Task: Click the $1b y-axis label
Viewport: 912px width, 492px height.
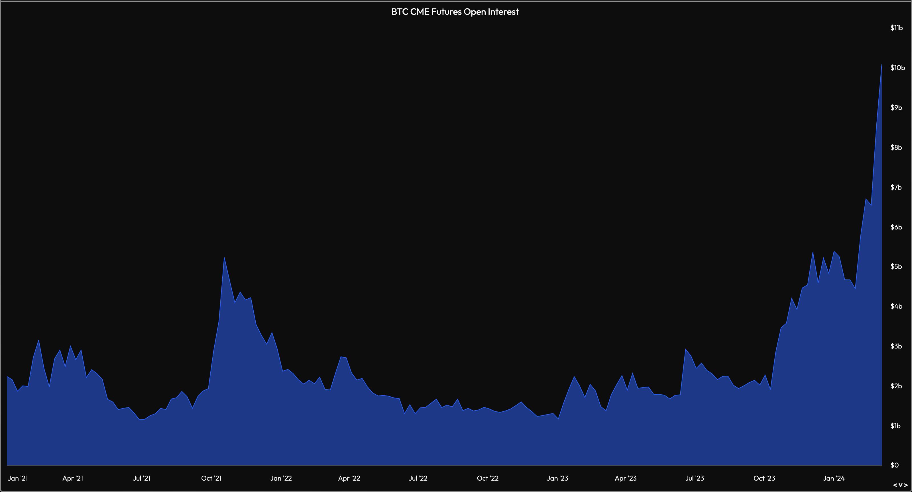Action: coord(895,425)
